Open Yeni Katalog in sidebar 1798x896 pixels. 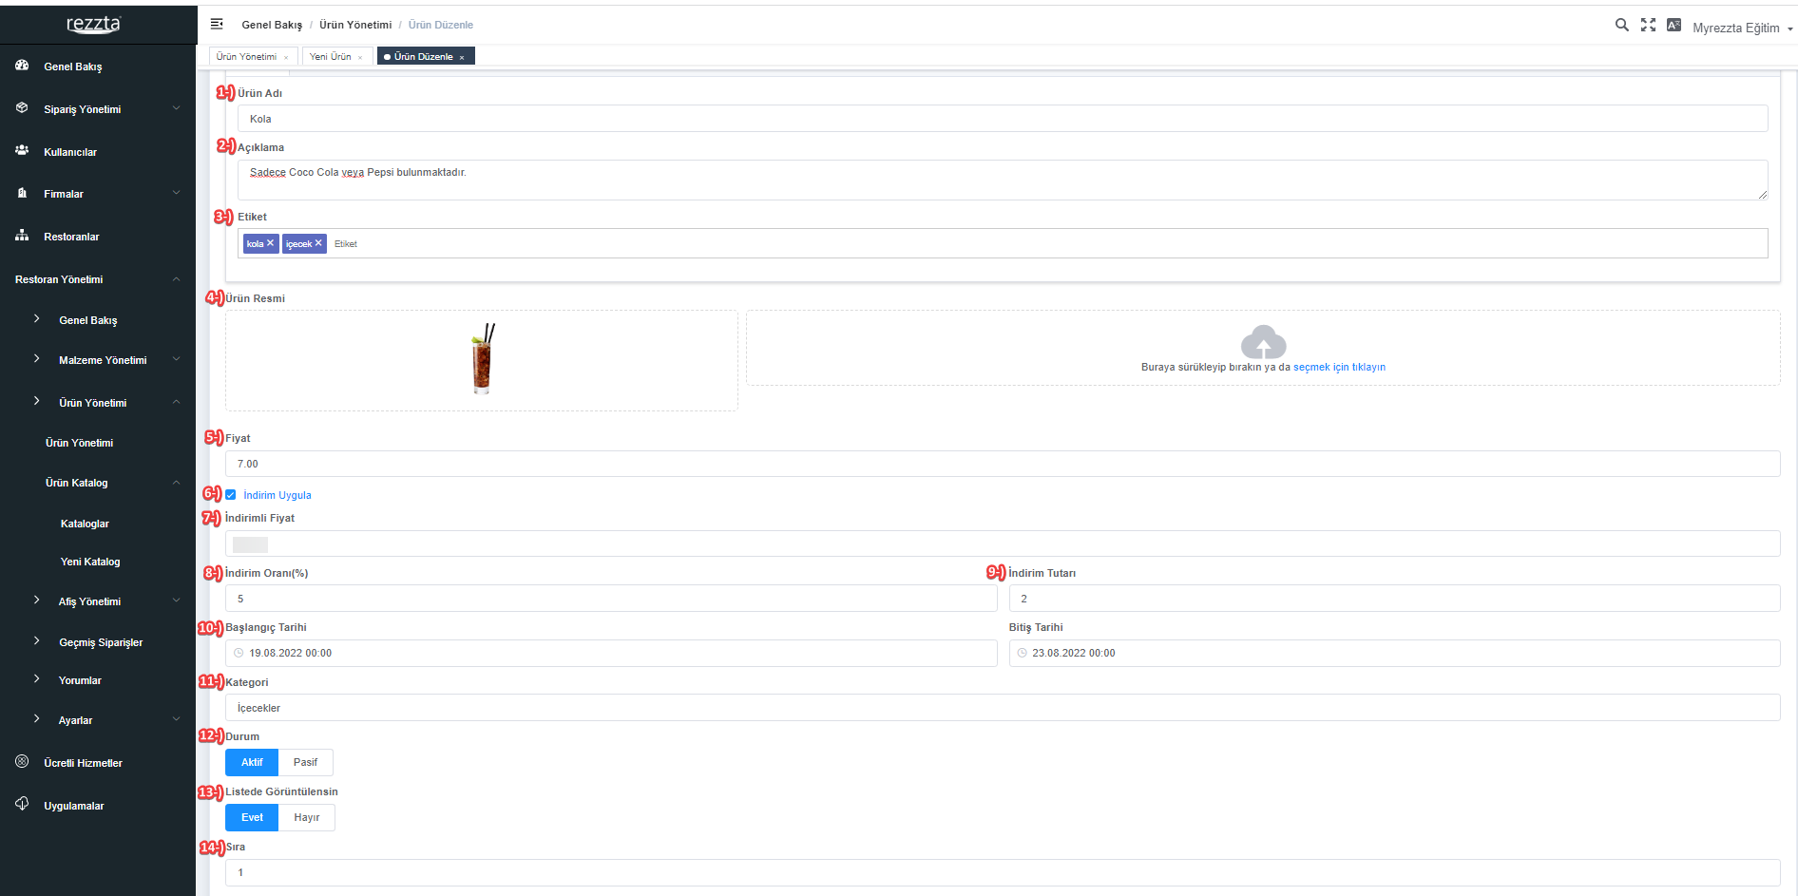point(90,562)
